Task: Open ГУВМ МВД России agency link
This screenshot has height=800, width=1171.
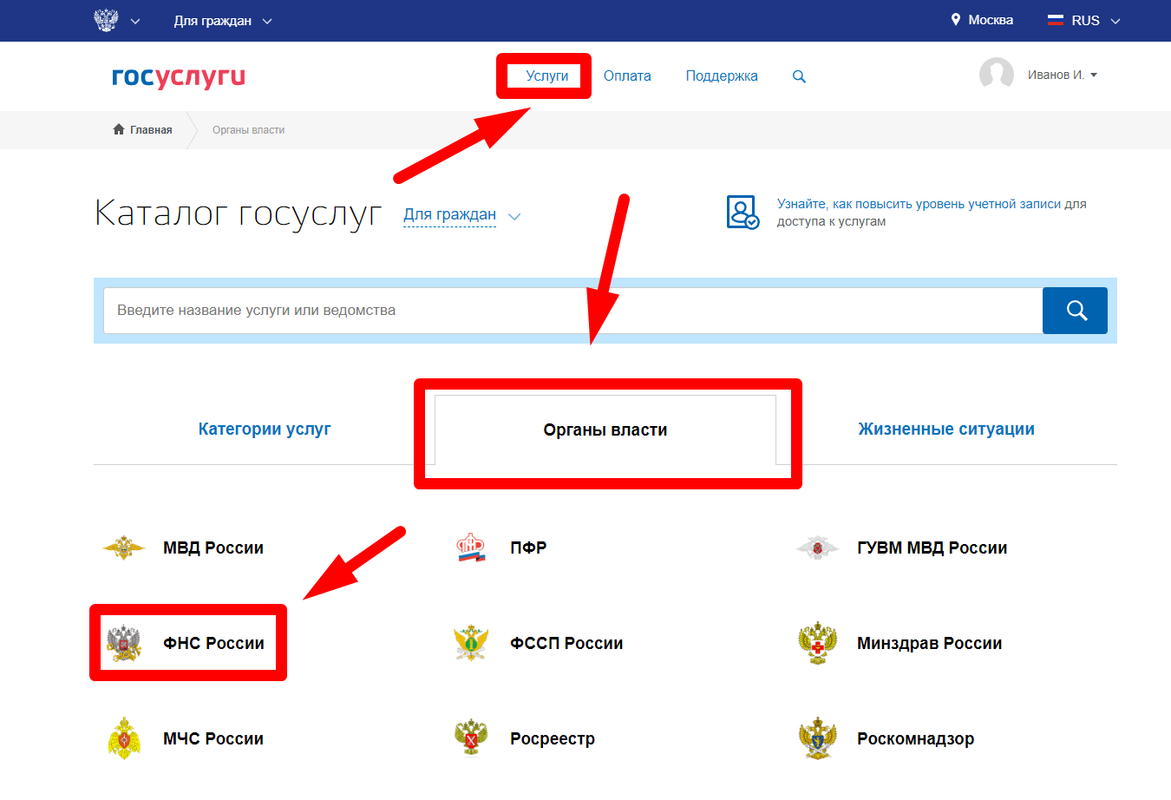Action: [932, 548]
